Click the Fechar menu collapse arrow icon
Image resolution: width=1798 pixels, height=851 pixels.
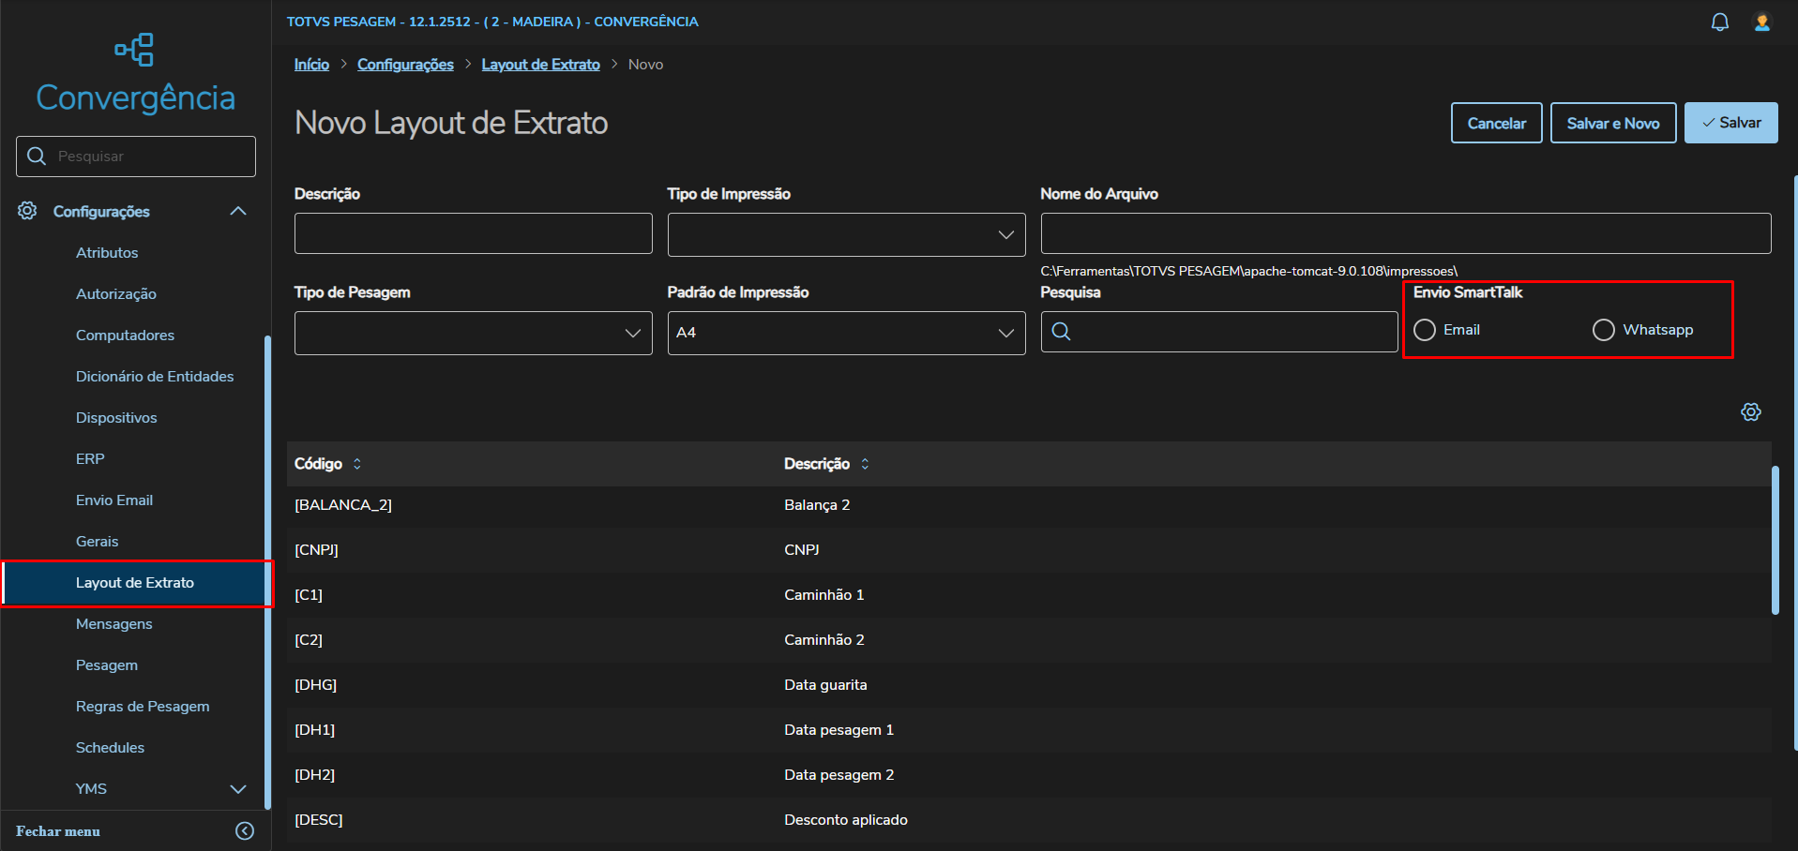click(x=245, y=831)
